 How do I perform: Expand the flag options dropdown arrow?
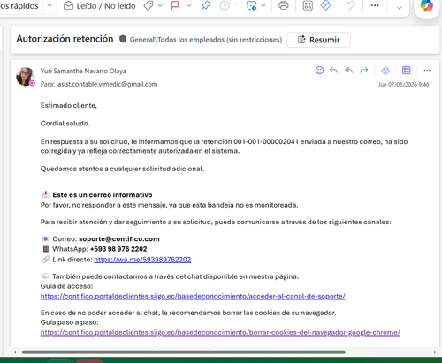click(x=189, y=5)
